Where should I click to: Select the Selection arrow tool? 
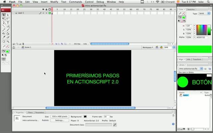[x=4, y=15]
